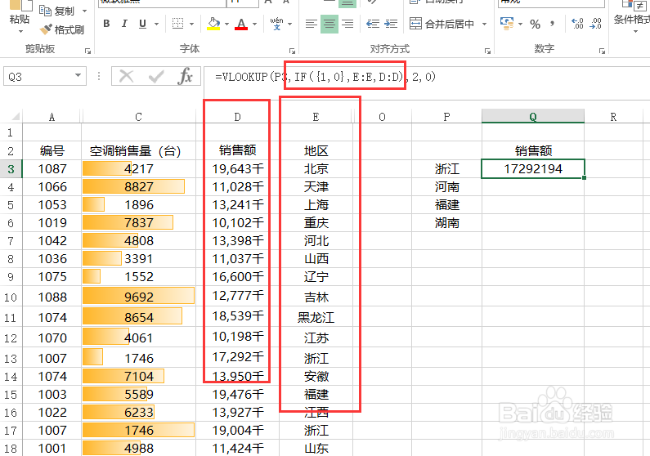Apply percent style
This screenshot has width=650, height=456.
coord(536,24)
